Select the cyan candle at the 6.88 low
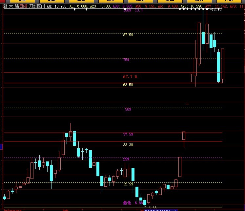 tap(145, 202)
